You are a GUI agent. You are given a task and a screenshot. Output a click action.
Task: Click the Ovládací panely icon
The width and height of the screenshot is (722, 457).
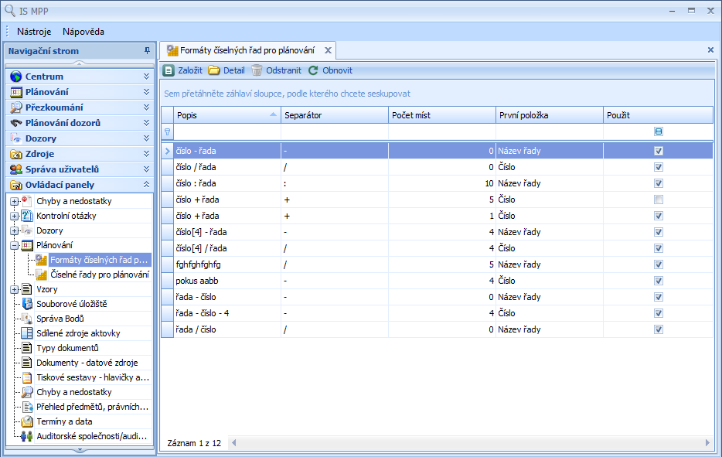[x=16, y=185]
